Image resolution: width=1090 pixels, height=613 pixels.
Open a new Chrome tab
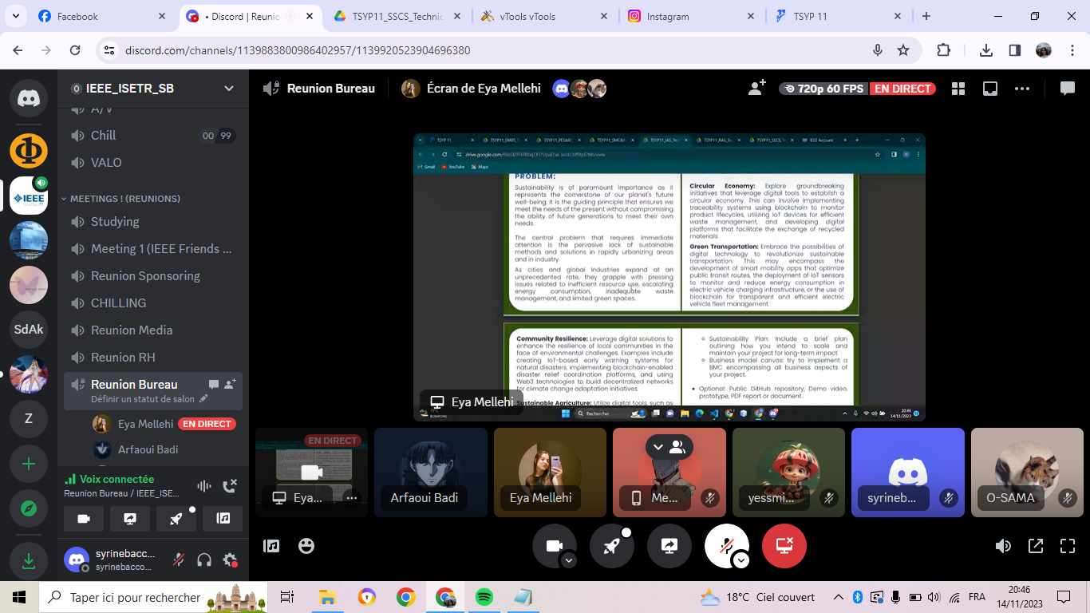pos(926,16)
